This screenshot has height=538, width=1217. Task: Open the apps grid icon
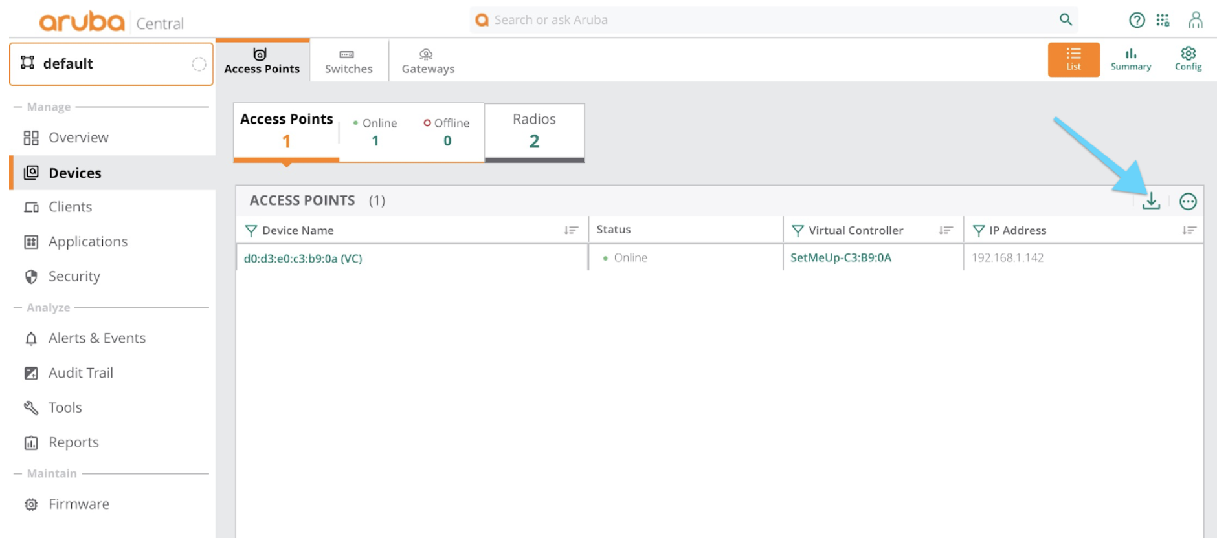point(1163,20)
